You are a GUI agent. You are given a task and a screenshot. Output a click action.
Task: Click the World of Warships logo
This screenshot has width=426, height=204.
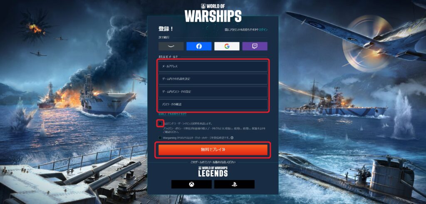[x=213, y=13]
